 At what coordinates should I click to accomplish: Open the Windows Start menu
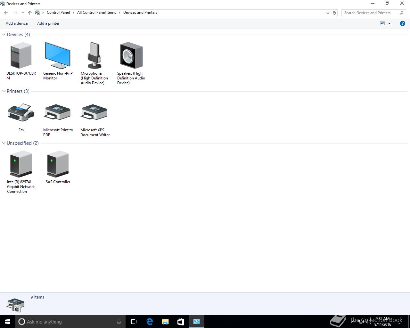pos(8,322)
